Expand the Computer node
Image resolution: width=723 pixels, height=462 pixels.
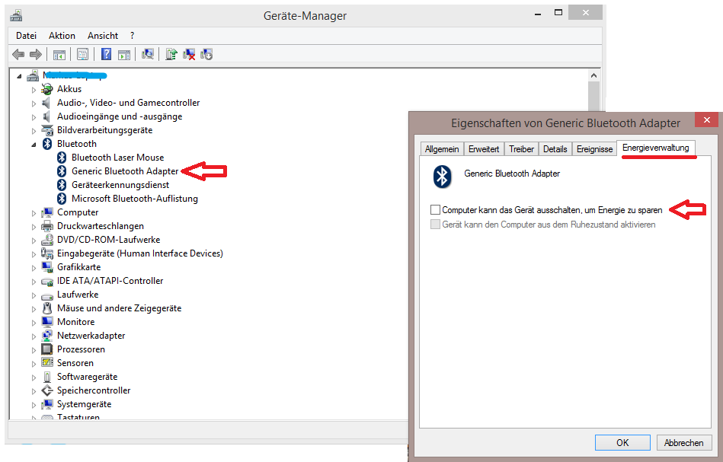click(34, 213)
